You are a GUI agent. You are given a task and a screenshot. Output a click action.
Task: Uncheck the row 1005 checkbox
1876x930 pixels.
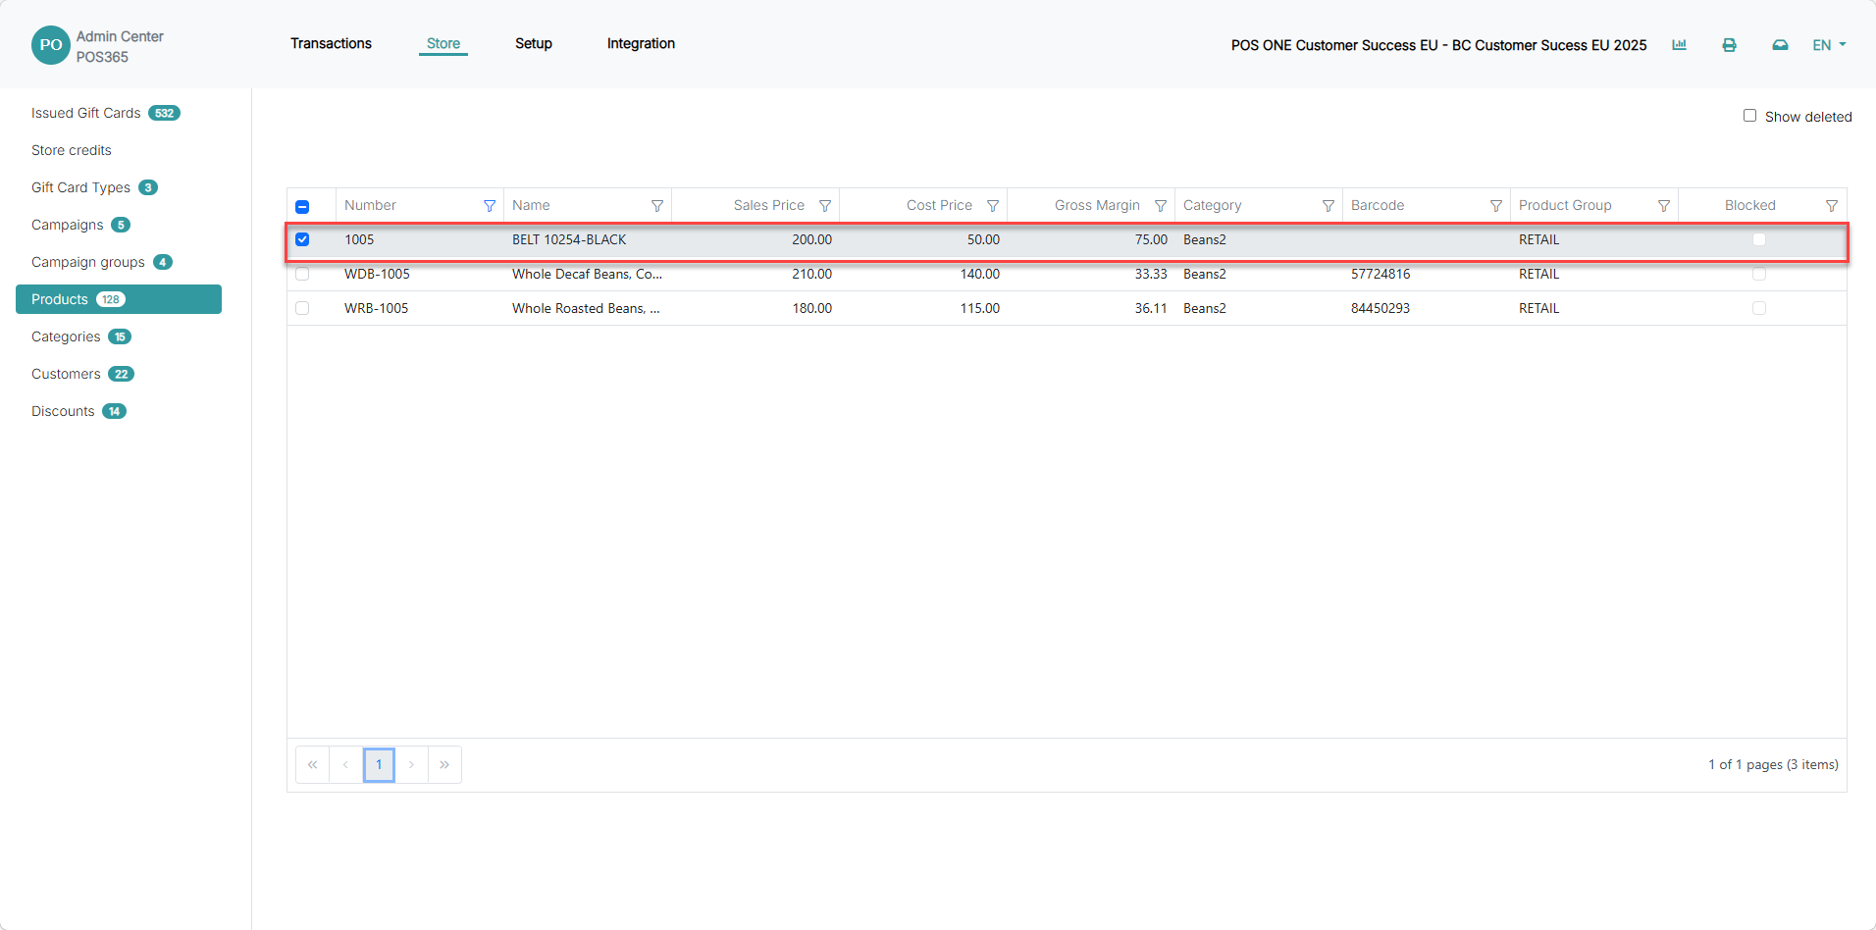[x=302, y=239]
